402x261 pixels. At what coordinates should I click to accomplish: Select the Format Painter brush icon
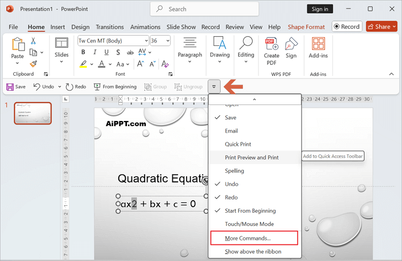pyautogui.click(x=33, y=64)
